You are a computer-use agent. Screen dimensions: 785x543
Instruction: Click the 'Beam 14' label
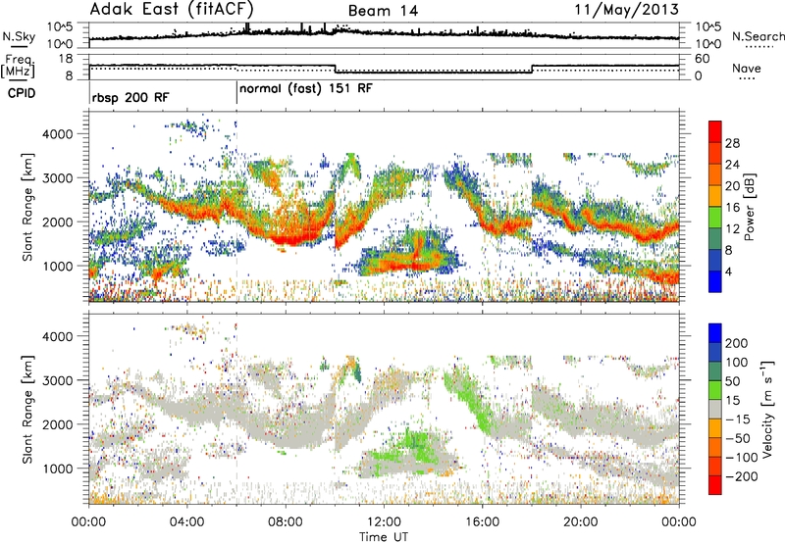point(383,11)
